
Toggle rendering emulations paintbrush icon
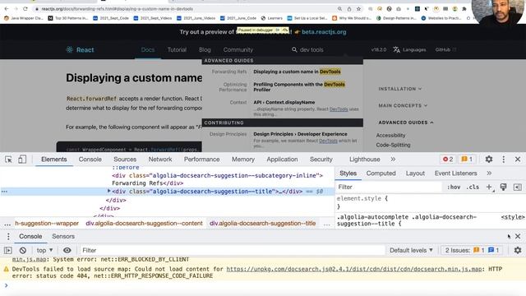tap(503, 187)
